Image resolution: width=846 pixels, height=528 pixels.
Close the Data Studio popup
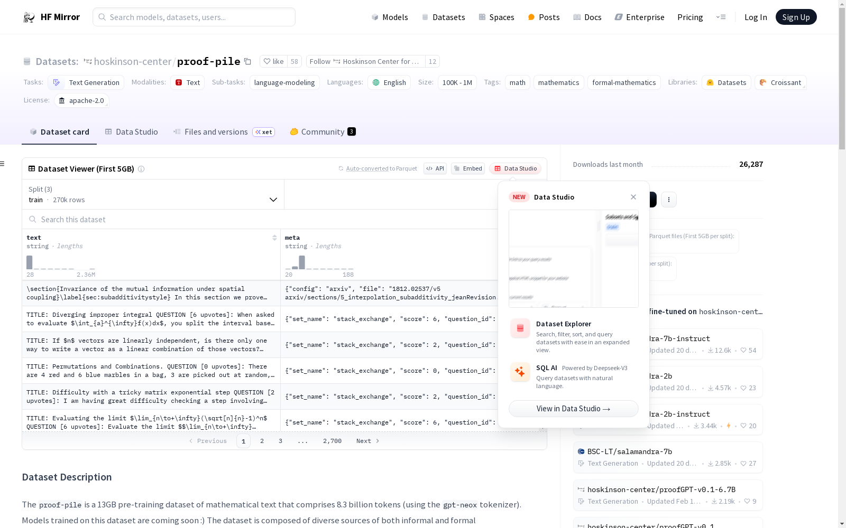pos(633,197)
